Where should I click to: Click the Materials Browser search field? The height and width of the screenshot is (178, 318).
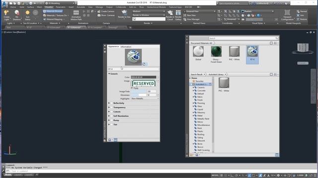(243, 38)
